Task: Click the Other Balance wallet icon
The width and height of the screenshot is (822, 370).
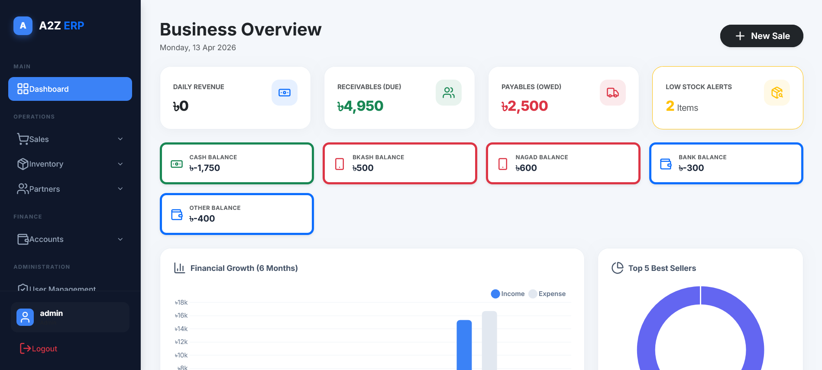Action: coord(177,215)
